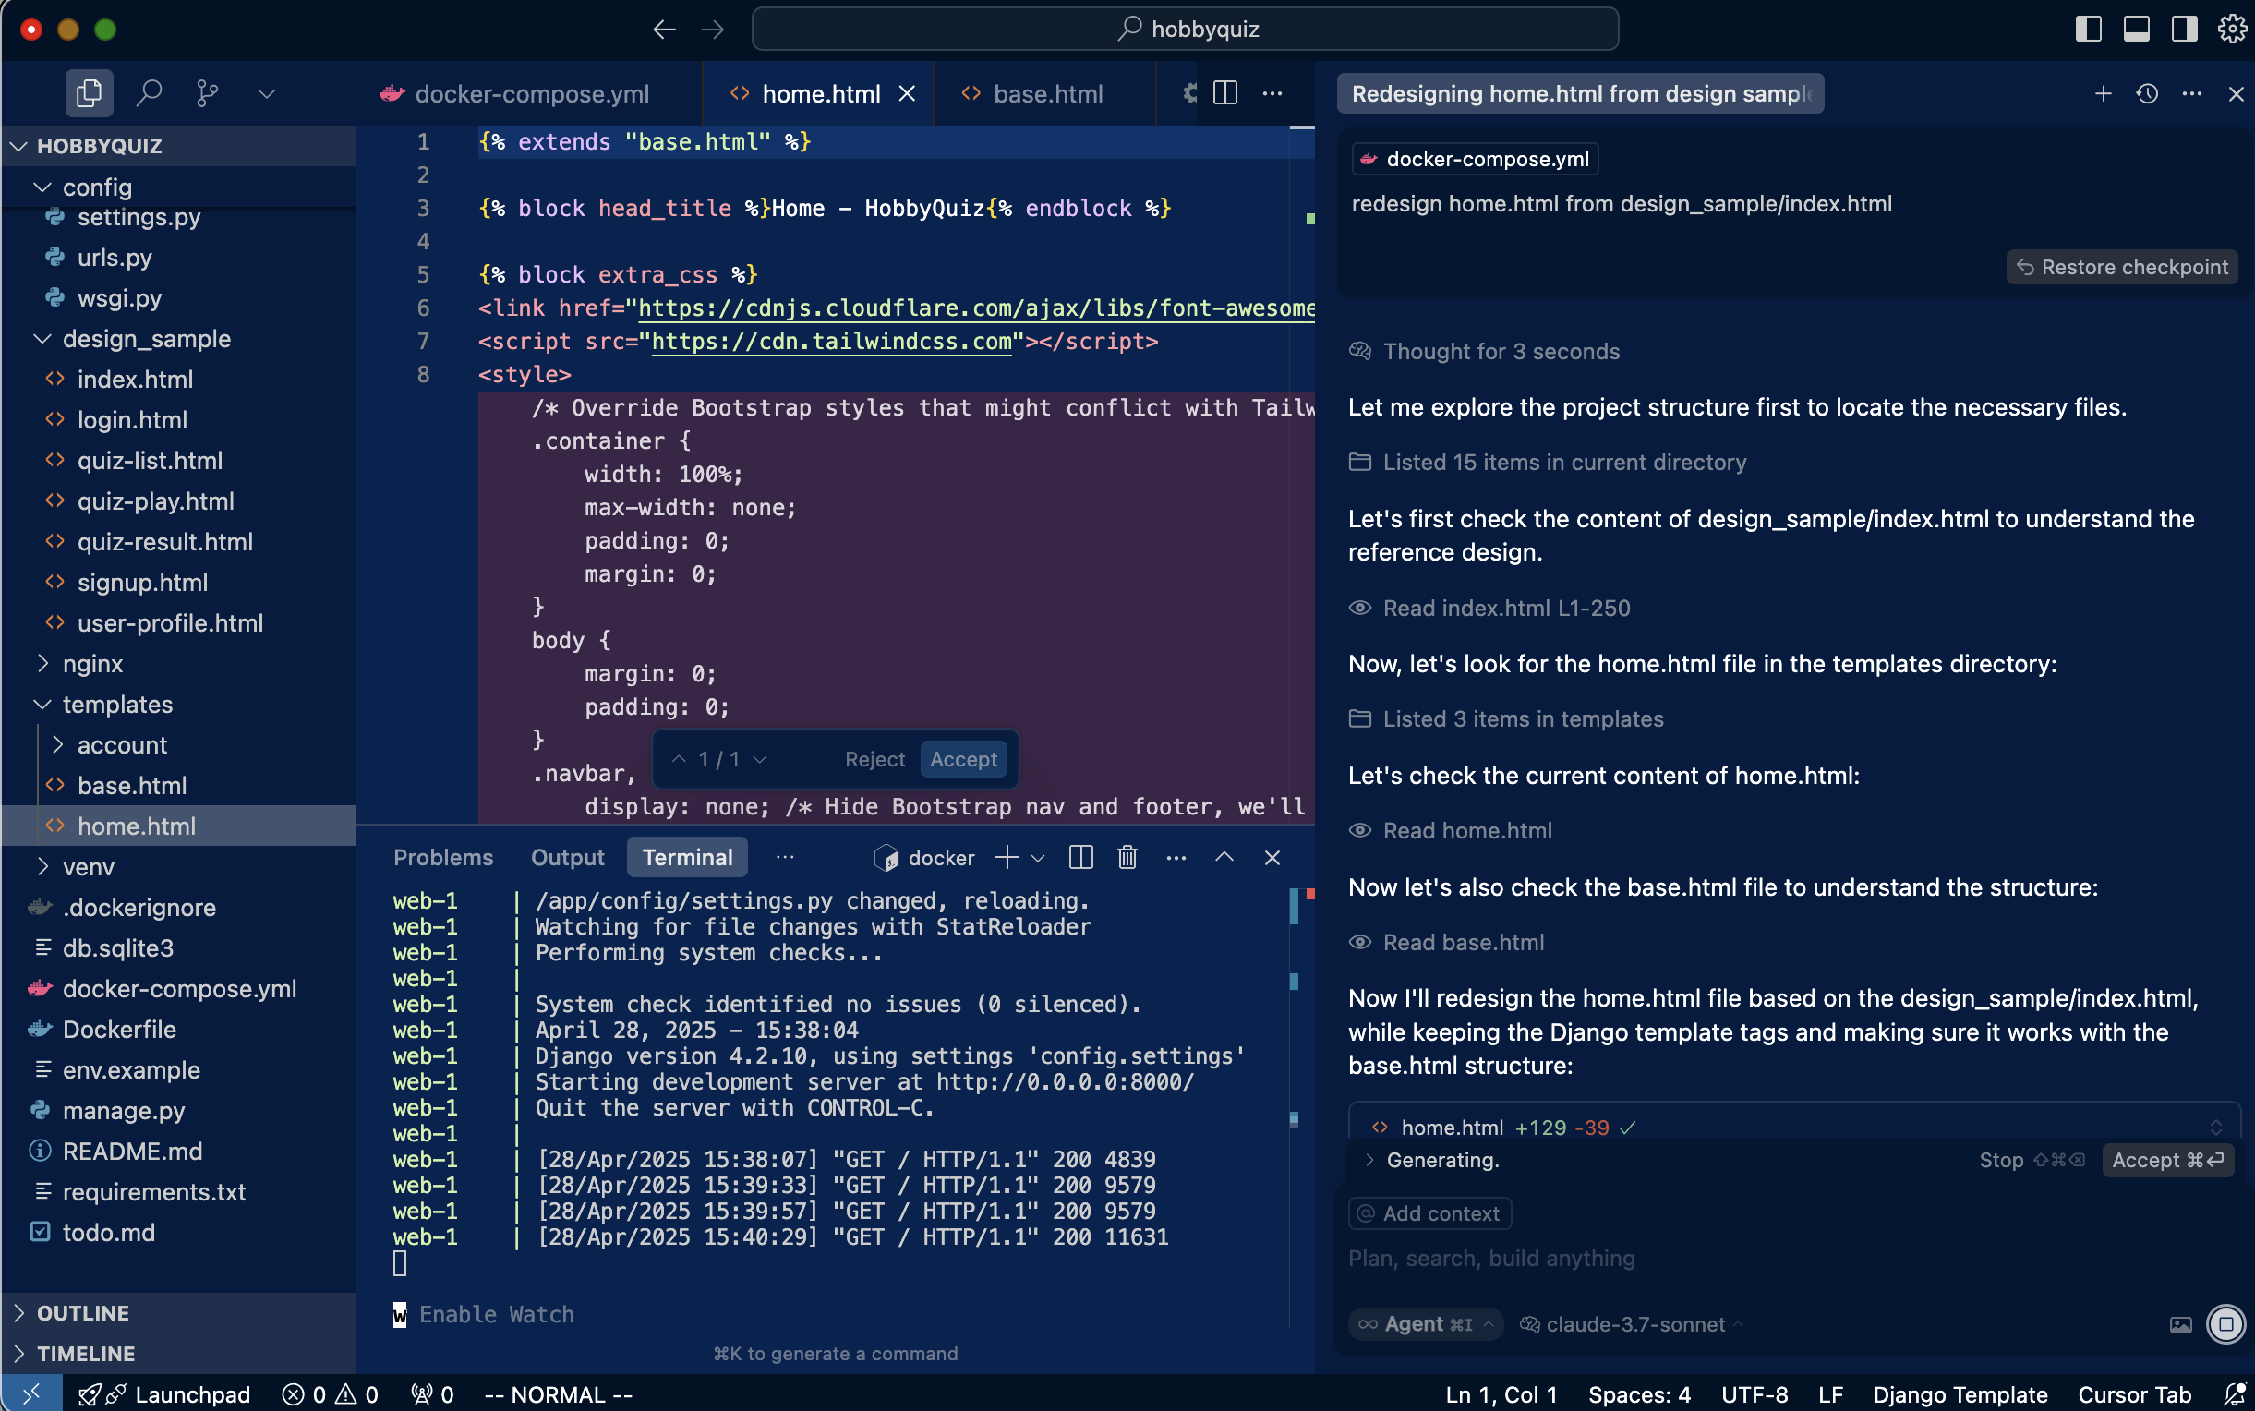Go to next diff with down chevron

(x=760, y=759)
